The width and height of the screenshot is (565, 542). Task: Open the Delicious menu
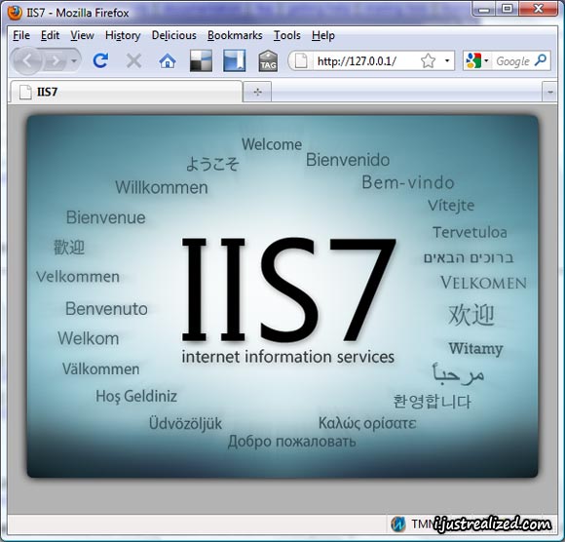pyautogui.click(x=174, y=35)
